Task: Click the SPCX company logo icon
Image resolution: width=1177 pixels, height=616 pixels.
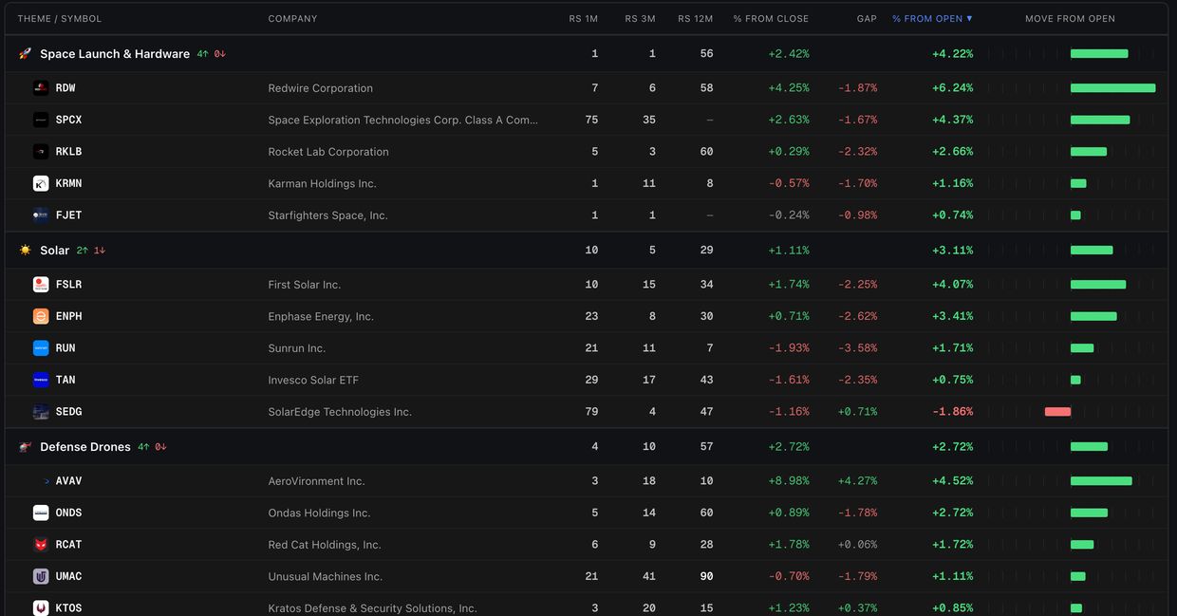Action: [x=41, y=120]
